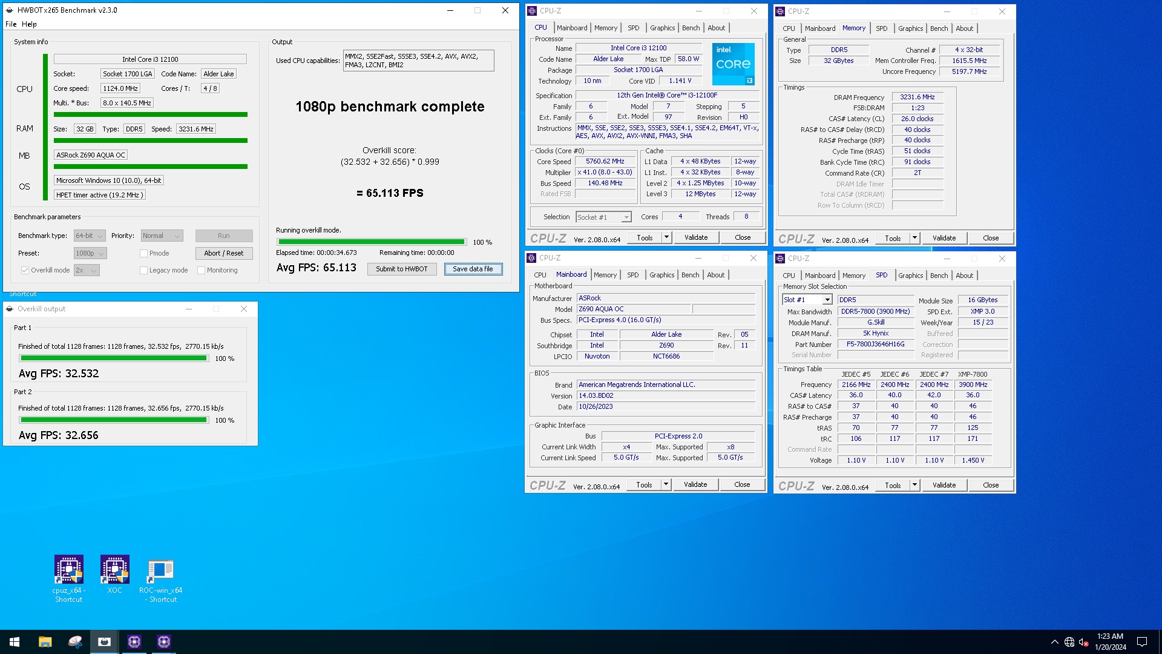Open the HWBOT benchmark taskbar icon

(104, 642)
